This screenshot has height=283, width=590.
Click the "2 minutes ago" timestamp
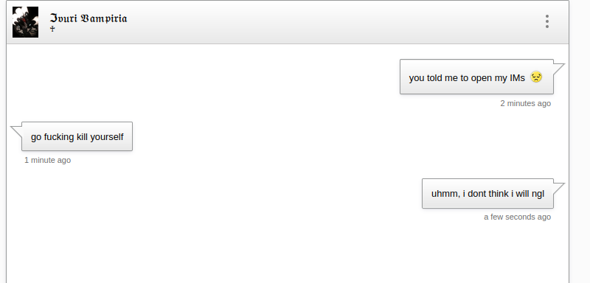525,103
